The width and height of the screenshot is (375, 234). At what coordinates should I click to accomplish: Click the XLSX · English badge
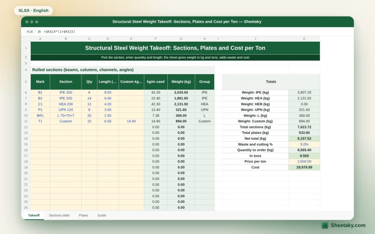click(x=33, y=11)
